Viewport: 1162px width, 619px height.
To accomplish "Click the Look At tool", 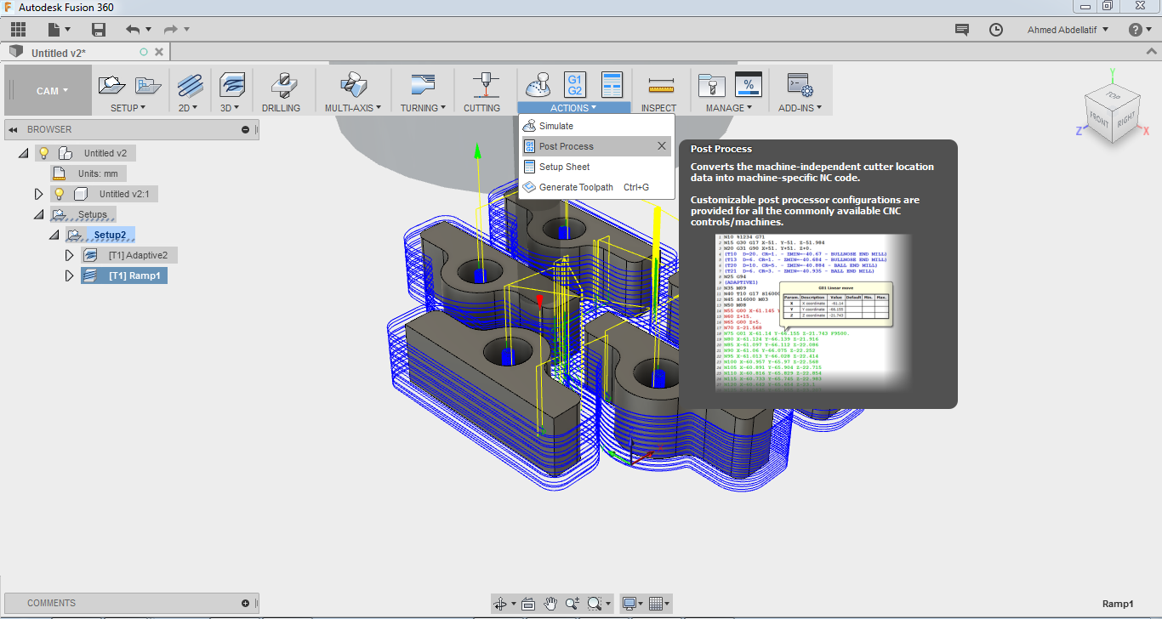I will pyautogui.click(x=527, y=603).
